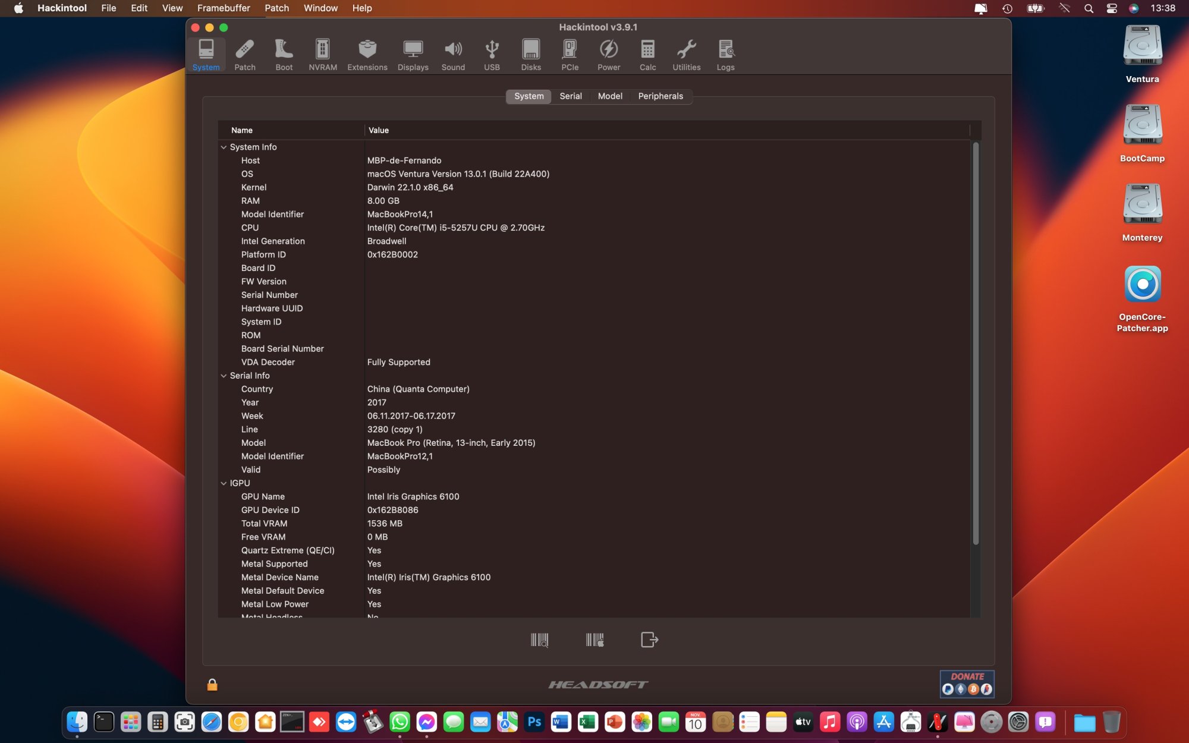Select the Peripherals tab
Image resolution: width=1189 pixels, height=743 pixels.
[x=660, y=96]
